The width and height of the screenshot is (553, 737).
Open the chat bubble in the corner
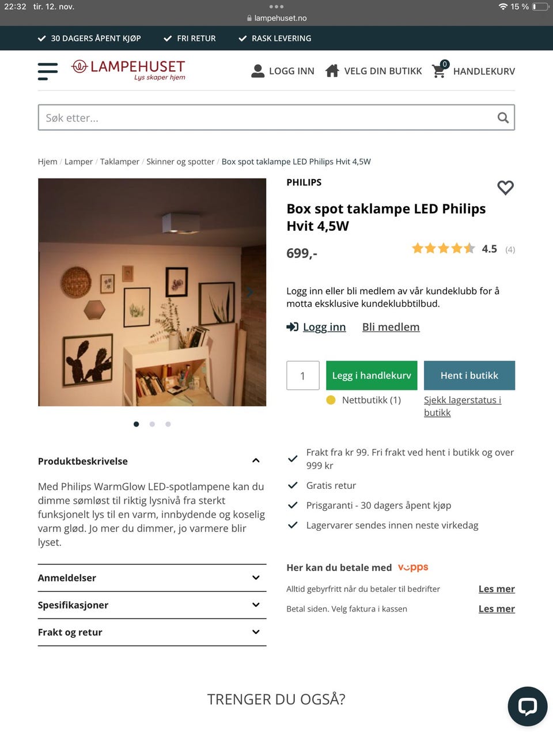tap(527, 706)
